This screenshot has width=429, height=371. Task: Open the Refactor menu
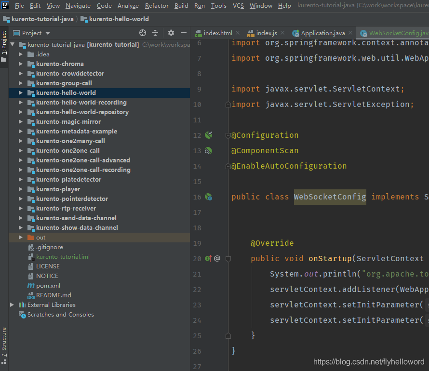pos(157,5)
